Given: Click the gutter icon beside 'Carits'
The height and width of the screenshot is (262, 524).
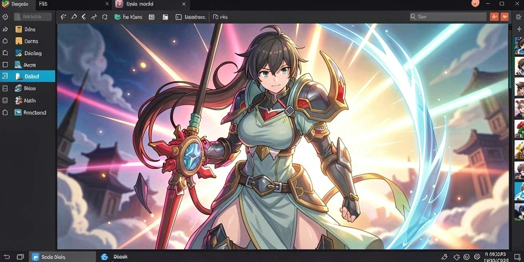Looking at the screenshot, I should (x=5, y=41).
